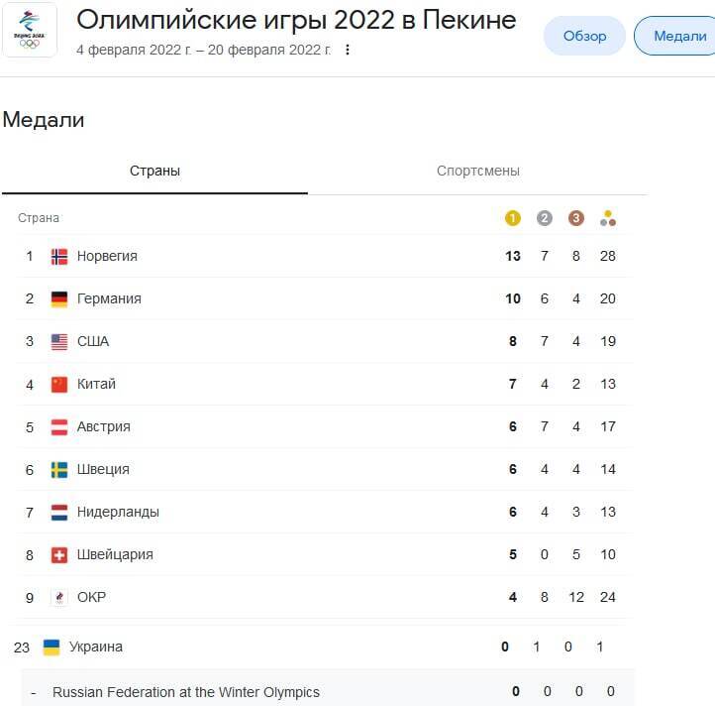Click the total medals column icon
The width and height of the screenshot is (715, 706).
[608, 219]
